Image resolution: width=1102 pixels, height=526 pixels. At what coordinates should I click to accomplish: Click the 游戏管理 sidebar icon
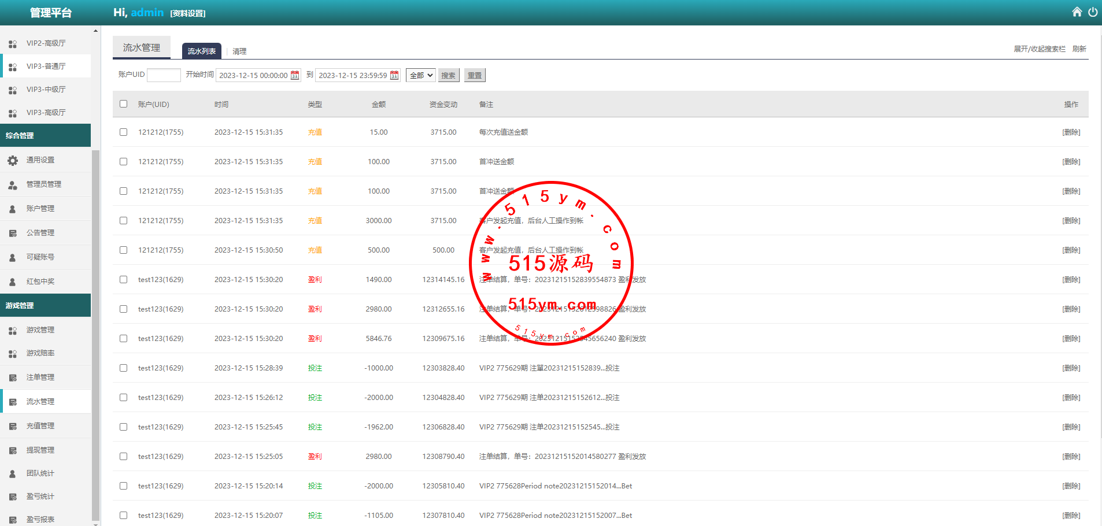coord(13,331)
